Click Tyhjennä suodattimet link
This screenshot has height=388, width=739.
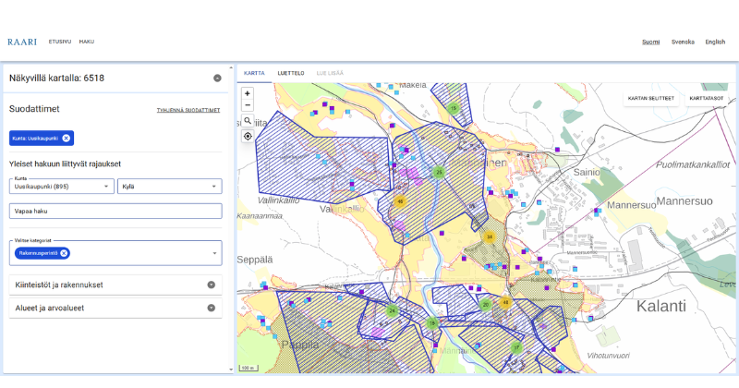[x=188, y=110]
